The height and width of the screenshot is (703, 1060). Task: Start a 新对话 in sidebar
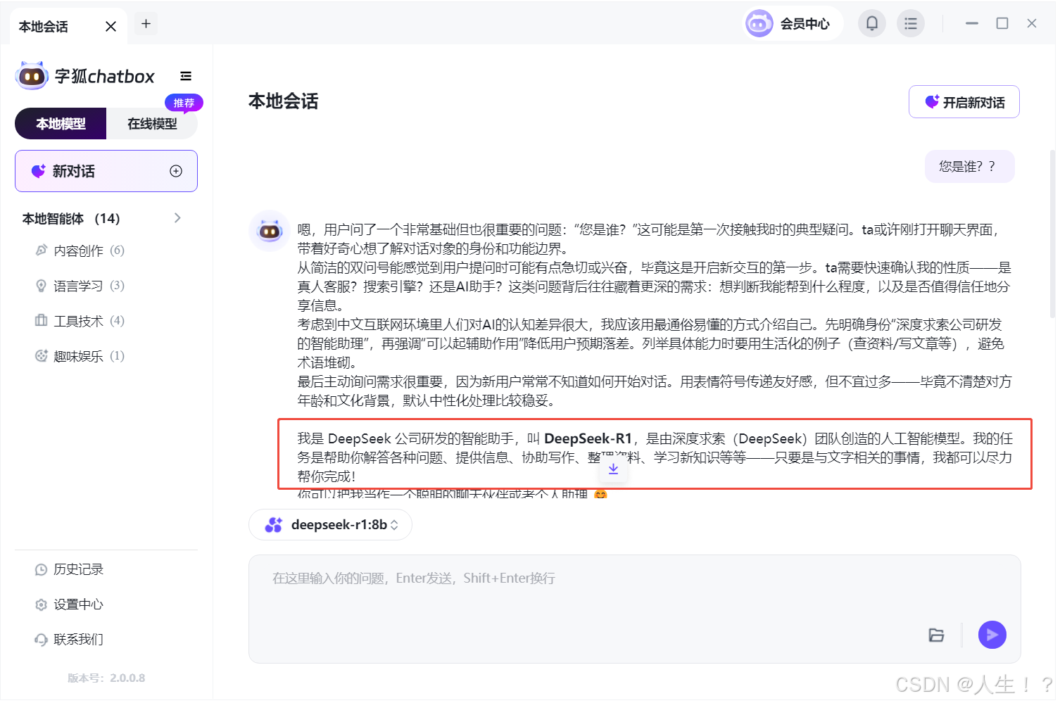[106, 171]
